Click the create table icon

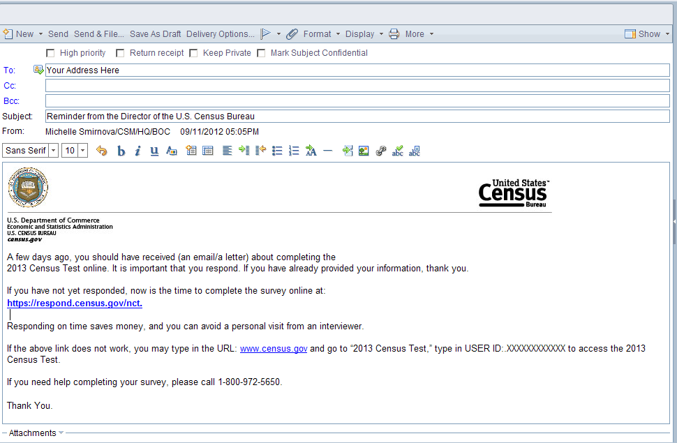coord(191,150)
